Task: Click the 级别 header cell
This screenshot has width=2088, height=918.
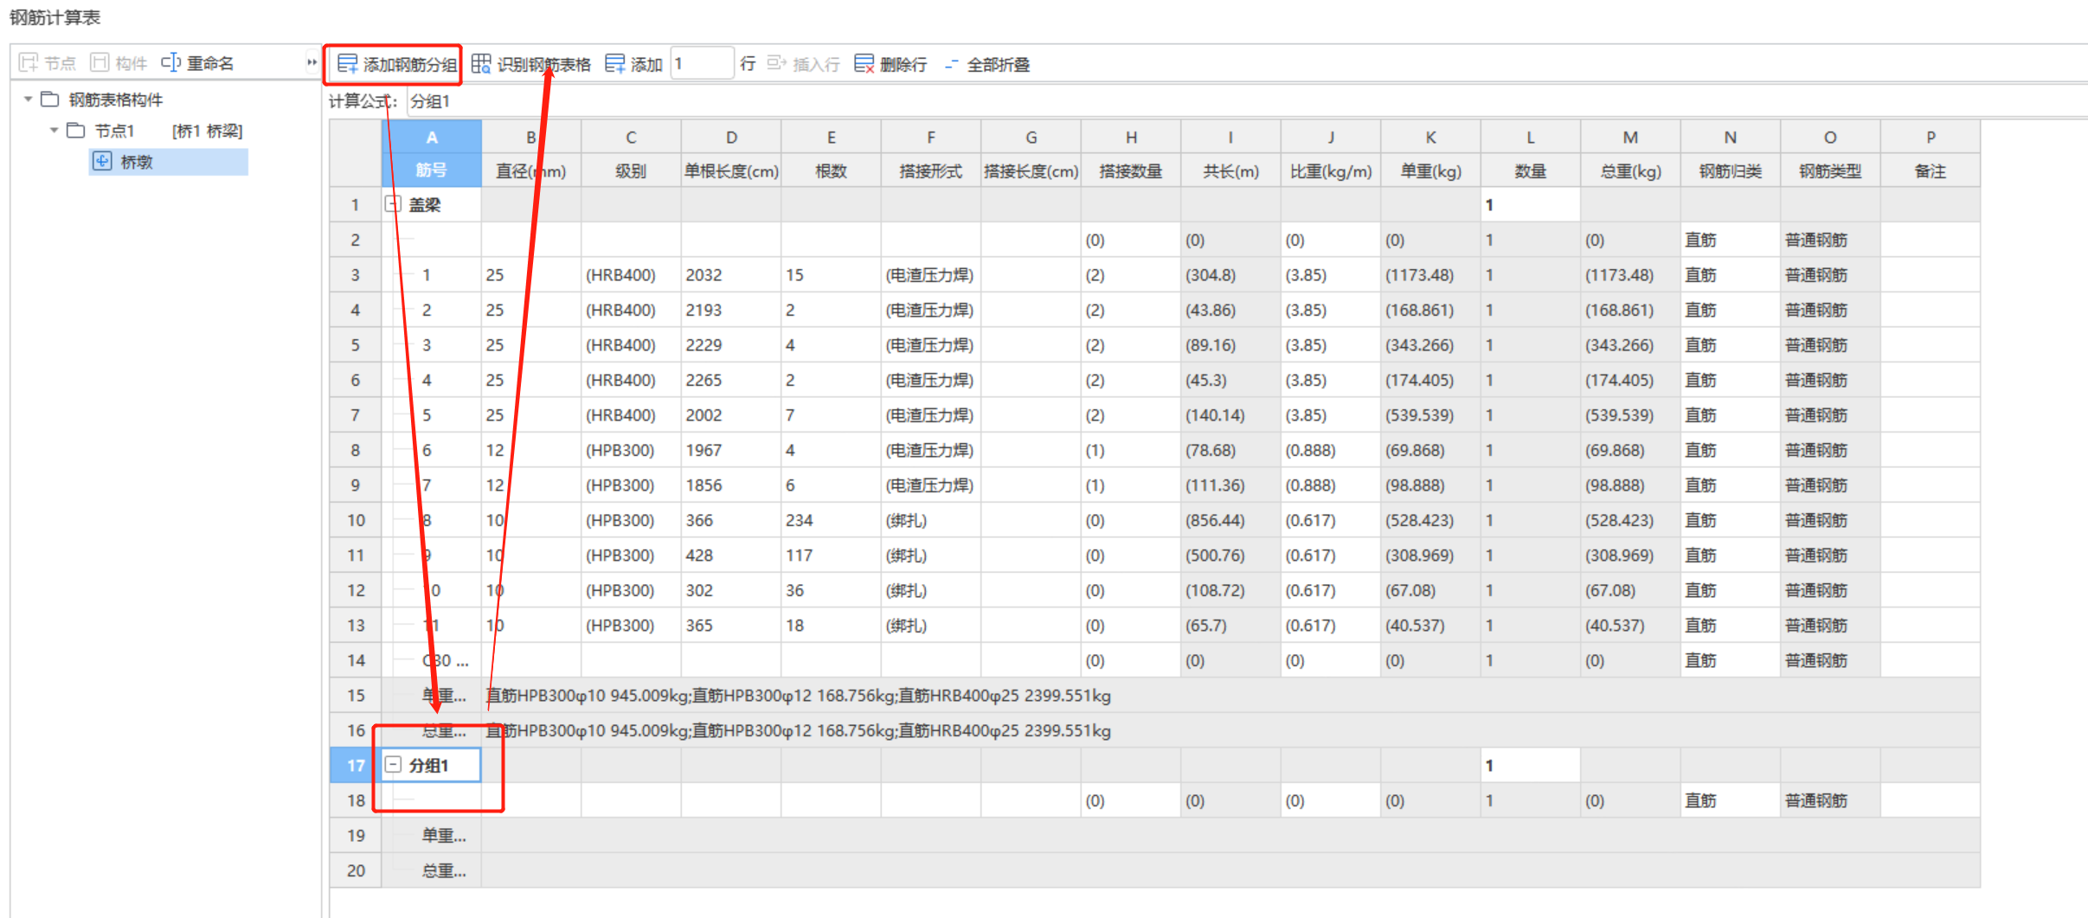Action: [x=631, y=170]
